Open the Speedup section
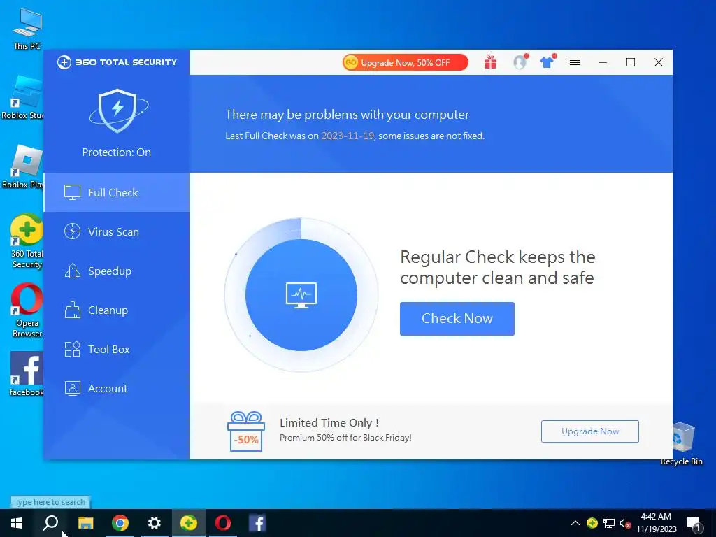This screenshot has height=537, width=716. coord(117,271)
